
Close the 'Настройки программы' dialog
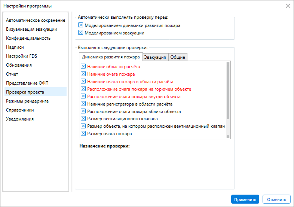tap(288, 6)
